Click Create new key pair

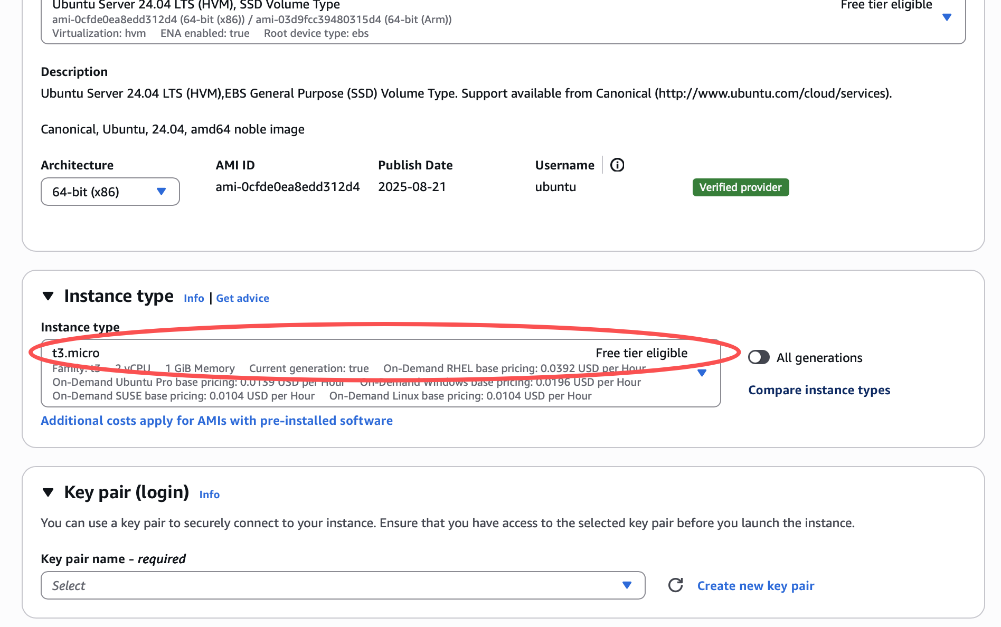coord(756,586)
